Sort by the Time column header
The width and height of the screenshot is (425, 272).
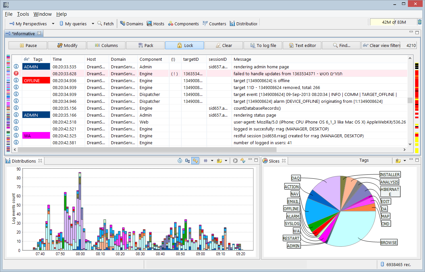tap(68, 59)
